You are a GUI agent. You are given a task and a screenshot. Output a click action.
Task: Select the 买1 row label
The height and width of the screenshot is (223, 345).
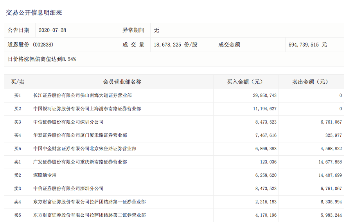(18, 95)
